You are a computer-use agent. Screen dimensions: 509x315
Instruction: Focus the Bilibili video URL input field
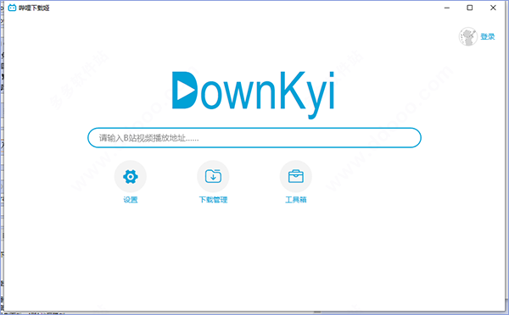(x=255, y=138)
